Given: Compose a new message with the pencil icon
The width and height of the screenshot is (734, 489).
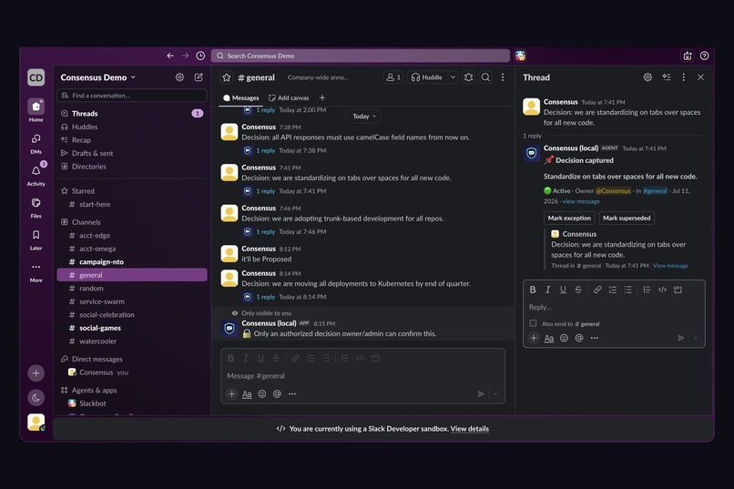Looking at the screenshot, I should (199, 77).
